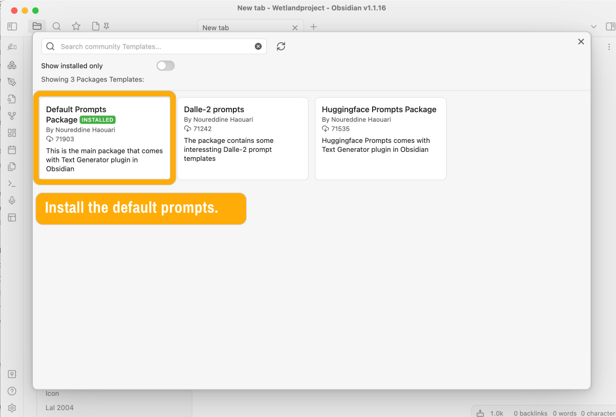Select the Dalle-2 prompts package card
Image resolution: width=616 pixels, height=417 pixels.
point(242,138)
